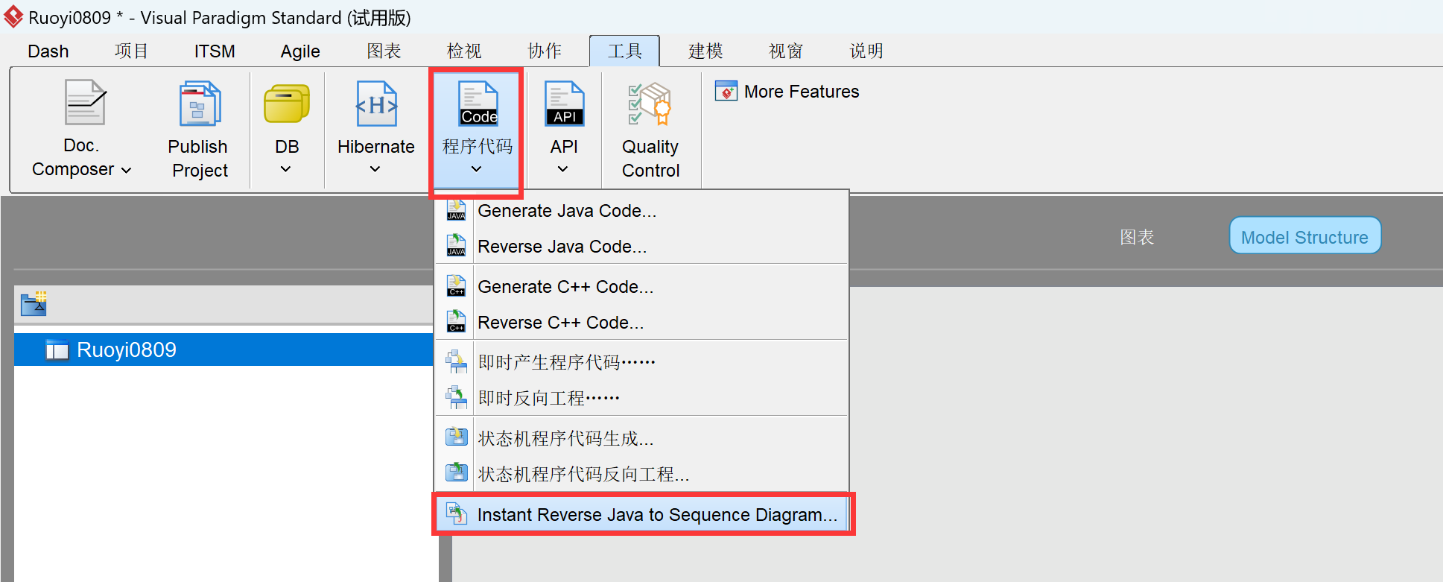Click the gray 图表 view button
Viewport: 1443px width, 582px height.
[x=1137, y=237]
